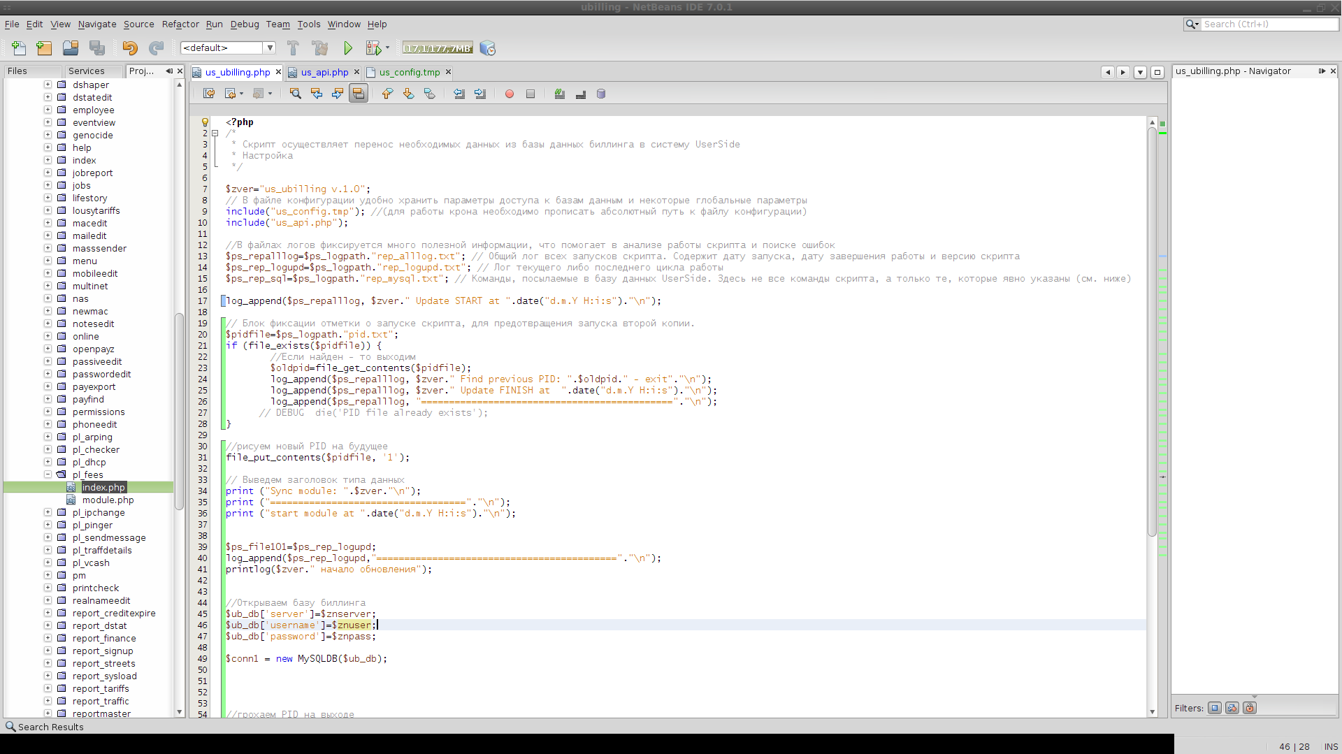Image resolution: width=1342 pixels, height=754 pixels.
Task: Click the memory usage garbage collection bar
Action: coord(438,48)
